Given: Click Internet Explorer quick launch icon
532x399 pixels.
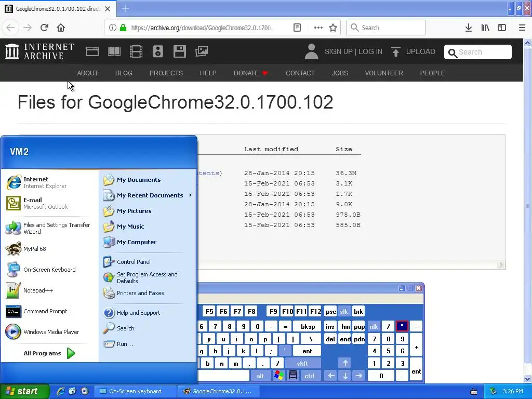Looking at the screenshot, I should pyautogui.click(x=61, y=391).
